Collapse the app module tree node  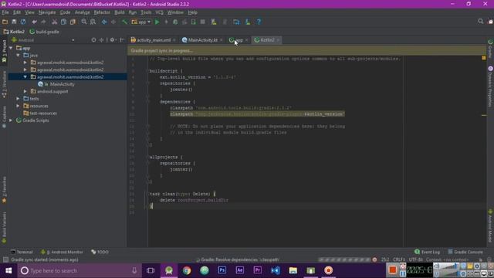click(11, 48)
